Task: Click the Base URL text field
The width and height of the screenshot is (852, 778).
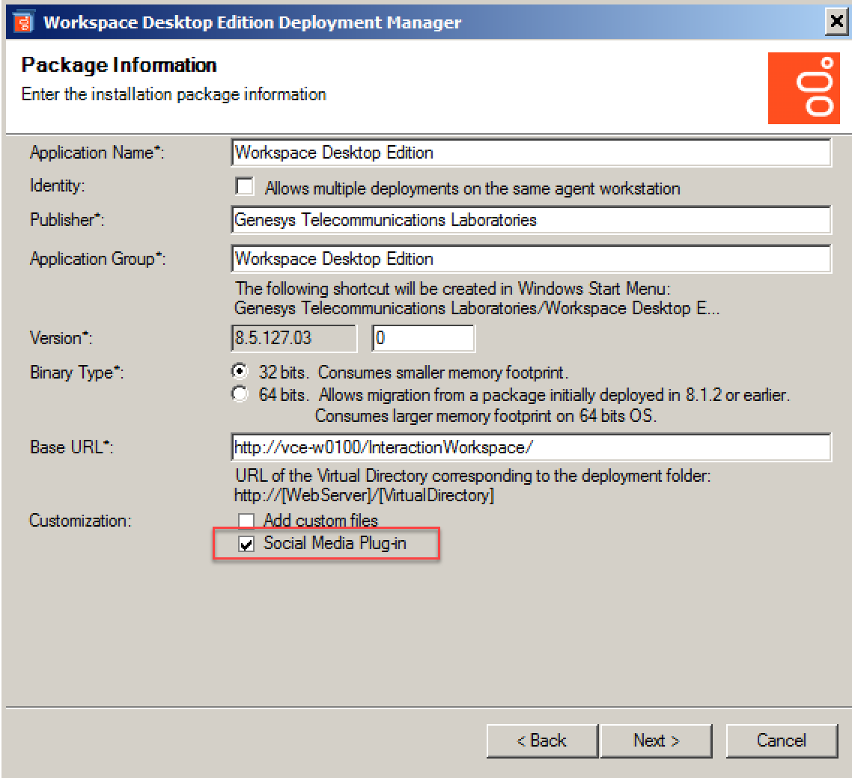Action: click(531, 447)
